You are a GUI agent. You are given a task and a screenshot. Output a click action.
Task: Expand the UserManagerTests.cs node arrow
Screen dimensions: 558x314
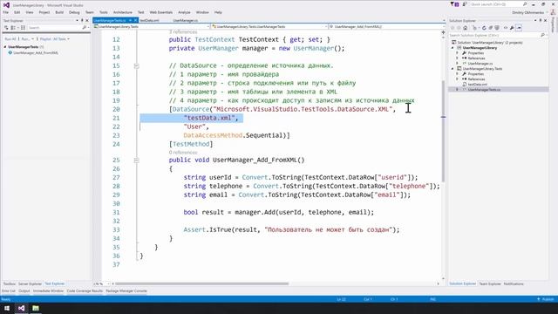458,90
